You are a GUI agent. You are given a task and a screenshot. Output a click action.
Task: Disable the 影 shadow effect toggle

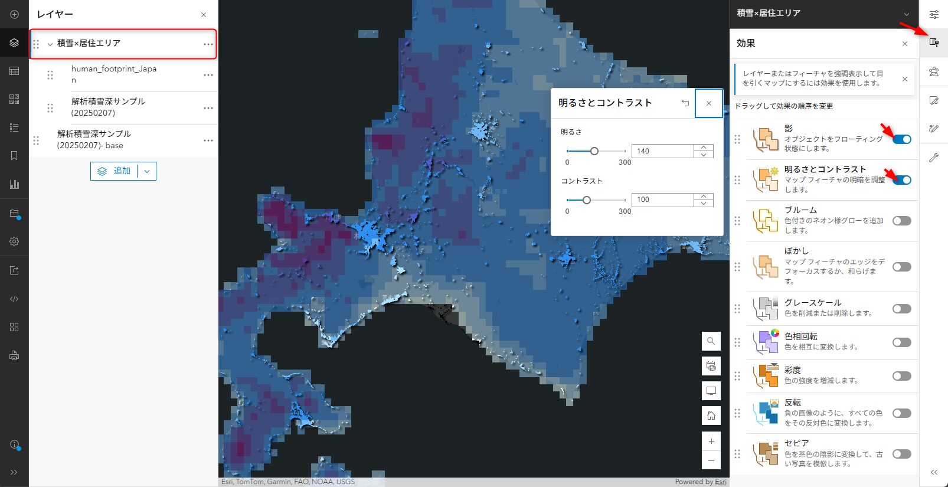[901, 139]
